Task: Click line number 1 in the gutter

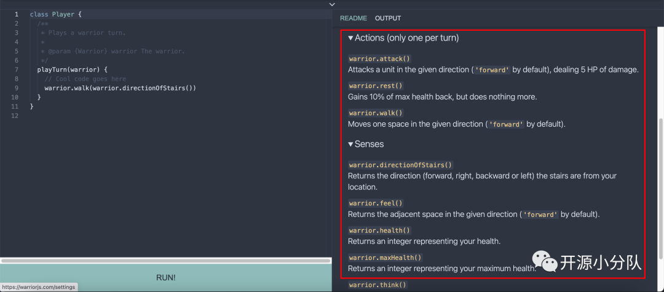Action: (x=17, y=14)
